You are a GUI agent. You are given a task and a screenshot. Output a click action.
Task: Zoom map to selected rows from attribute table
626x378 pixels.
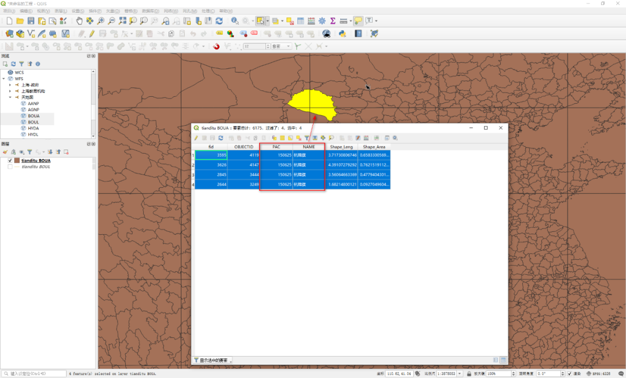[x=331, y=138]
